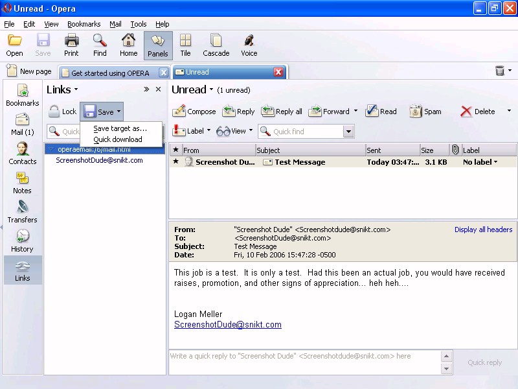Open the Transfers panel in the sidebar
The width and height of the screenshot is (518, 389).
23,211
